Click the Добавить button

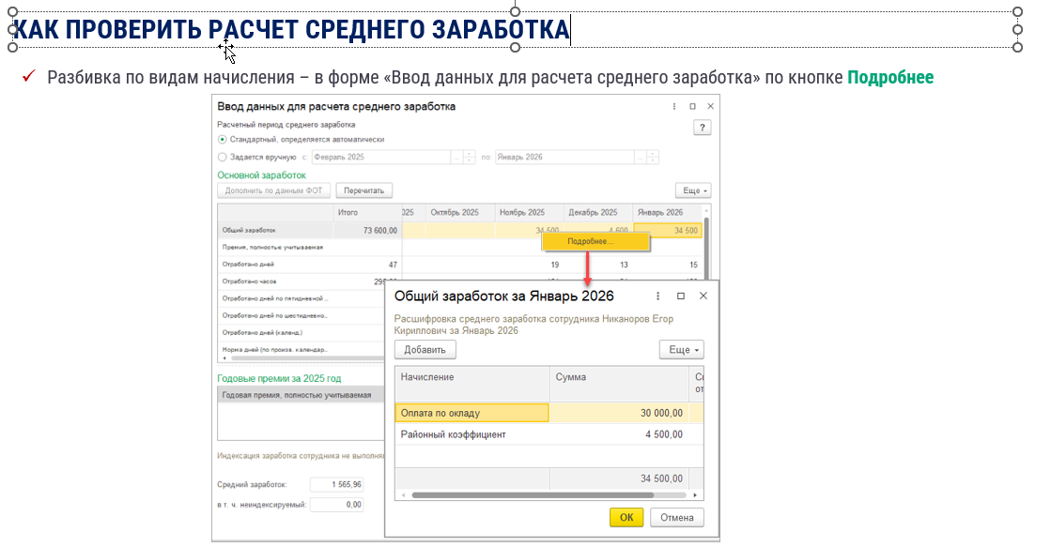[x=425, y=349]
